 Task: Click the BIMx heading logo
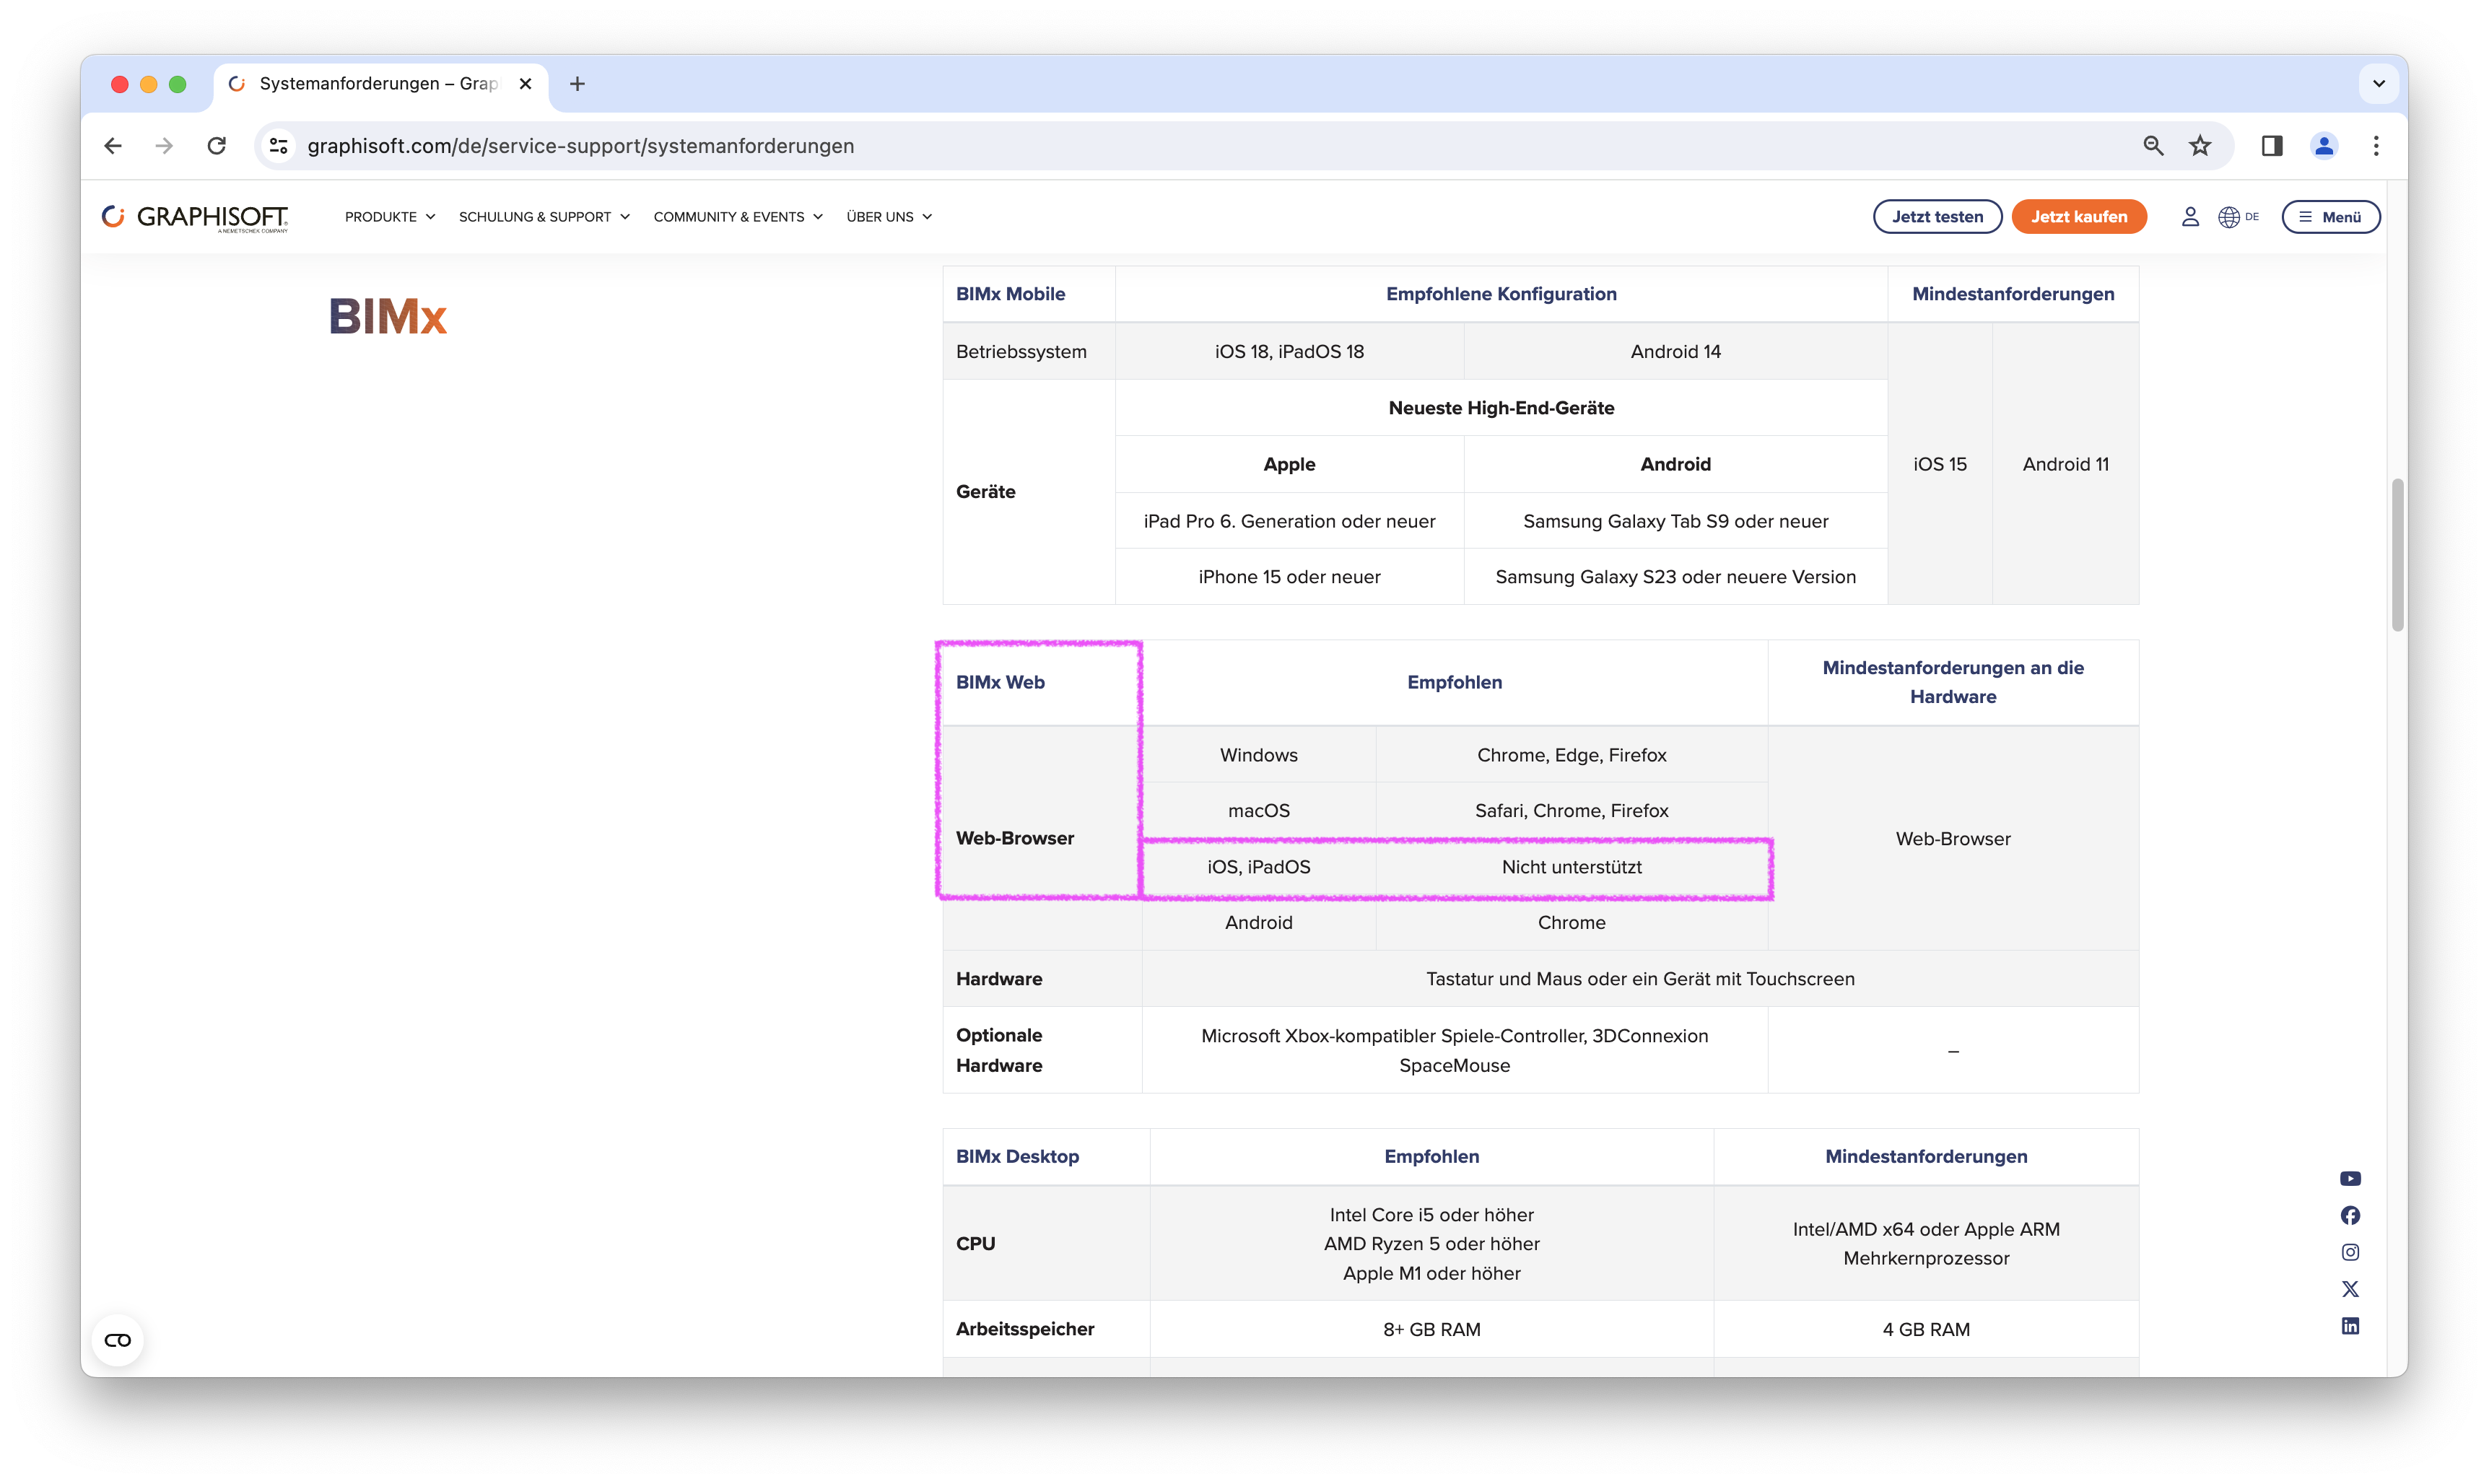[x=388, y=316]
